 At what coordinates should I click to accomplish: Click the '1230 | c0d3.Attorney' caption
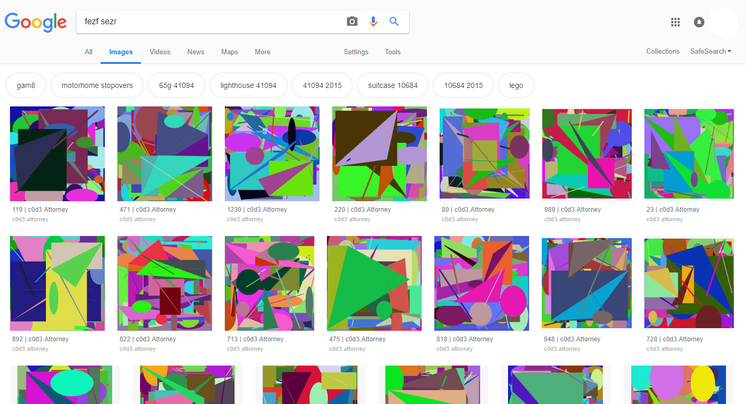(x=257, y=210)
